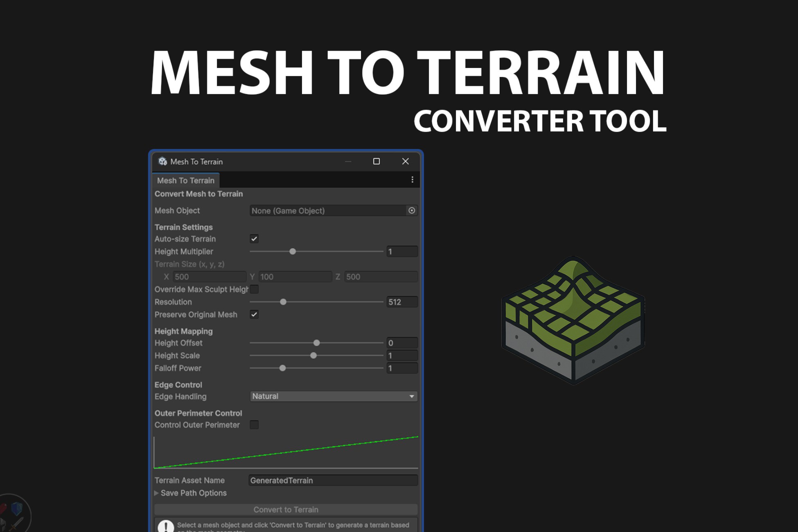Click the Height Multiplier slider handle
The width and height of the screenshot is (798, 532).
click(293, 251)
